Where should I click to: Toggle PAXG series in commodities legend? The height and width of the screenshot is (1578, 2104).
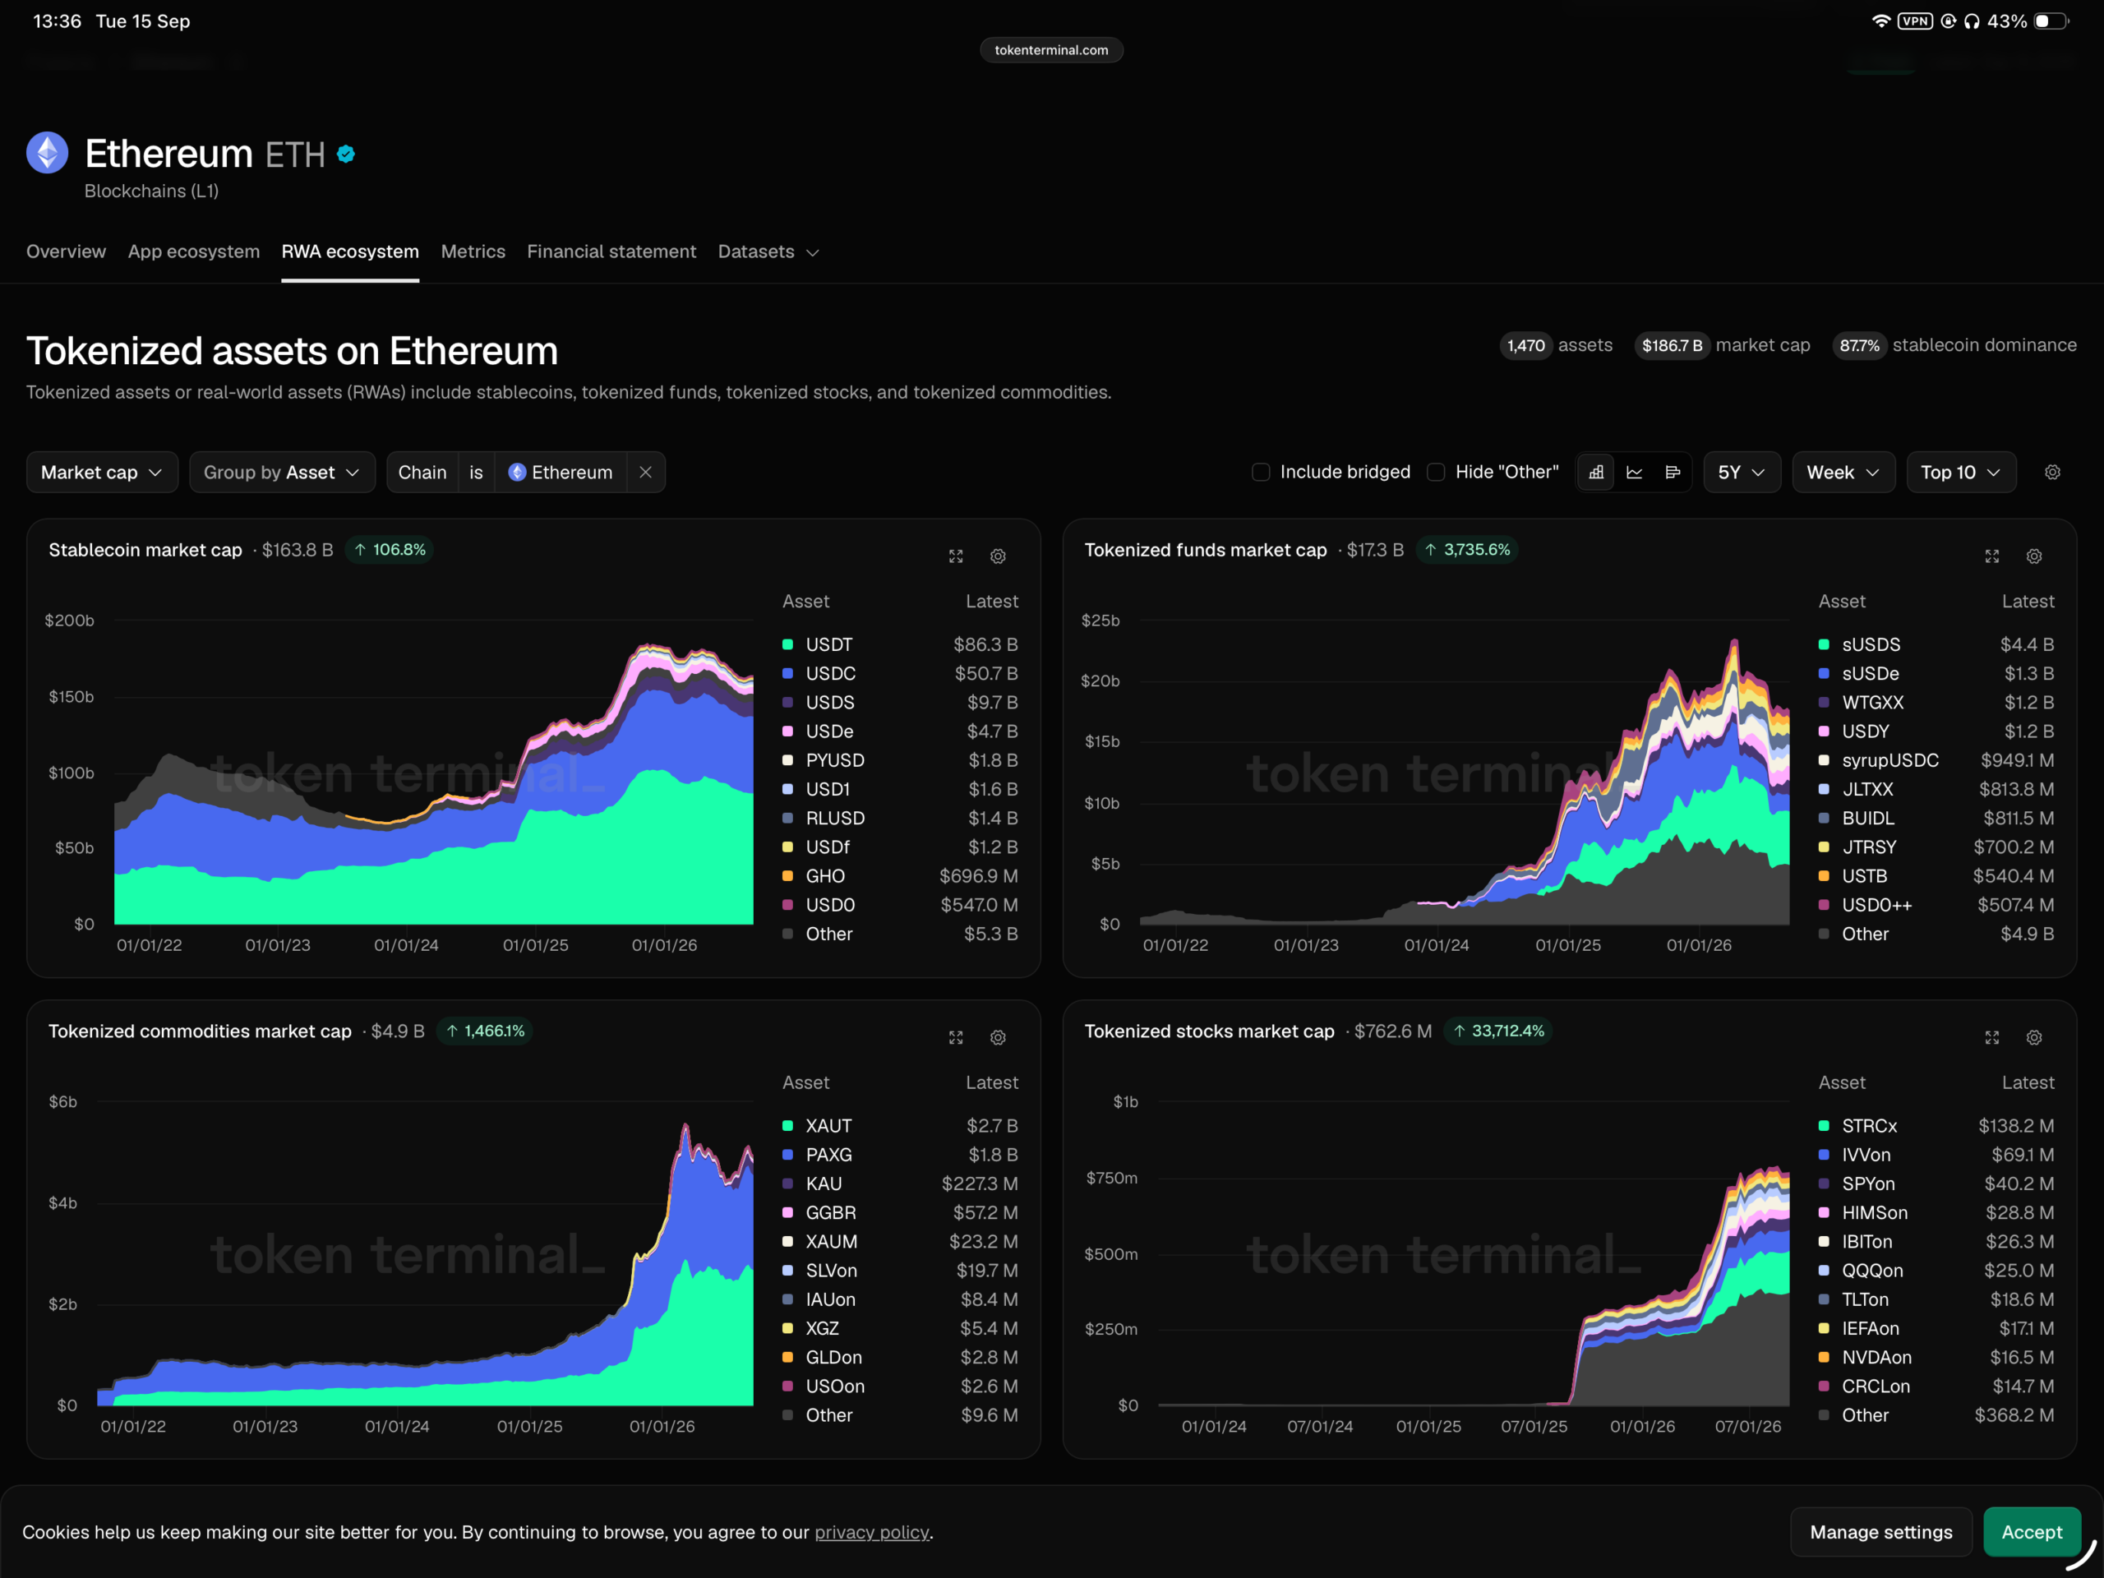click(900, 1155)
